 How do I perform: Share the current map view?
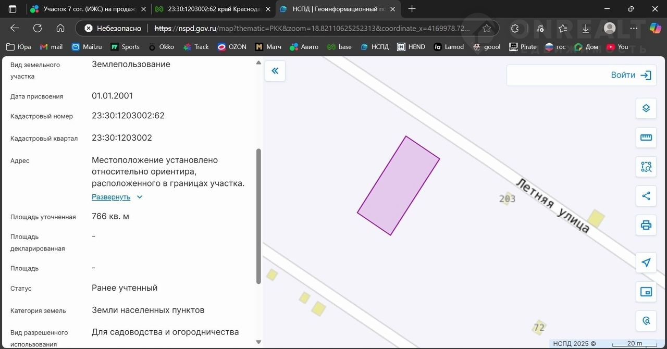646,196
